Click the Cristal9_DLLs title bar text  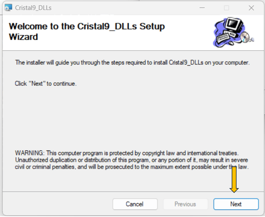pyautogui.click(x=33, y=8)
